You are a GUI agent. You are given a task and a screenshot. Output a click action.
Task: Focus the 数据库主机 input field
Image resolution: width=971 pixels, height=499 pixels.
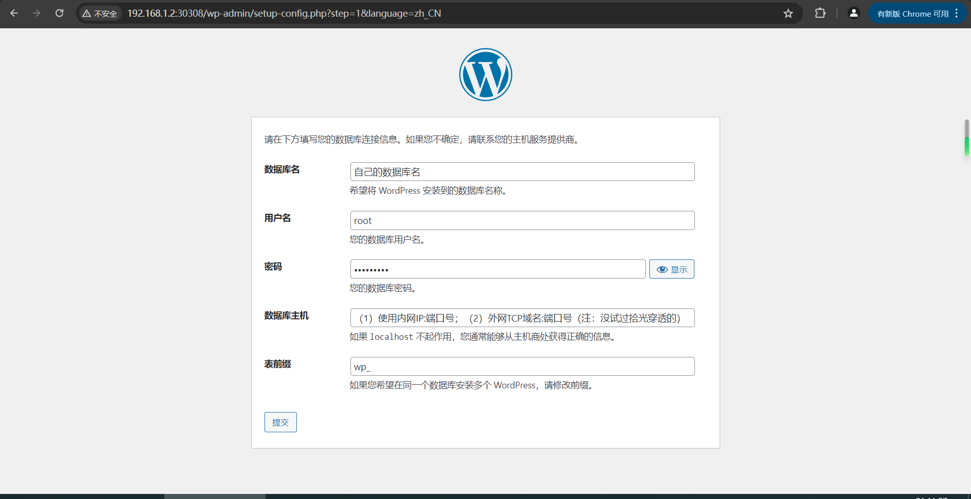tap(522, 318)
